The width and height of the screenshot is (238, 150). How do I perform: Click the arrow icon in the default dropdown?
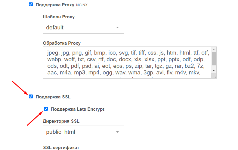pos(118,28)
